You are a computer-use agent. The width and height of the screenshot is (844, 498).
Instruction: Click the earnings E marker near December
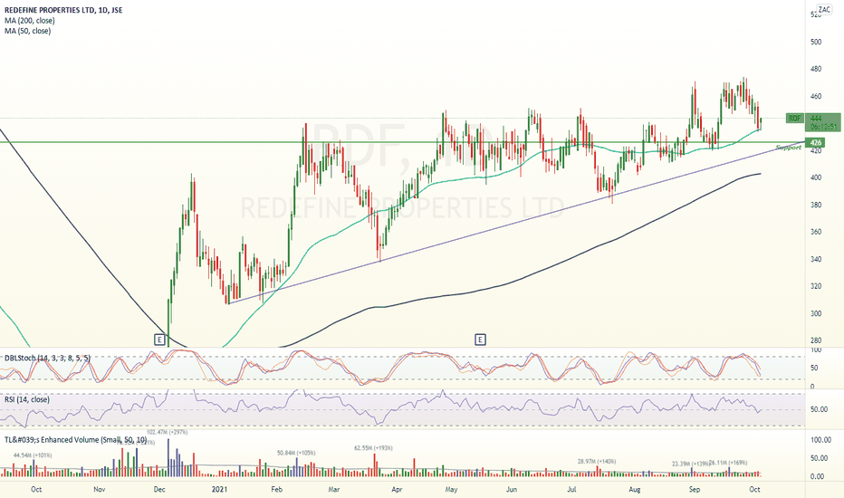pyautogui.click(x=158, y=340)
